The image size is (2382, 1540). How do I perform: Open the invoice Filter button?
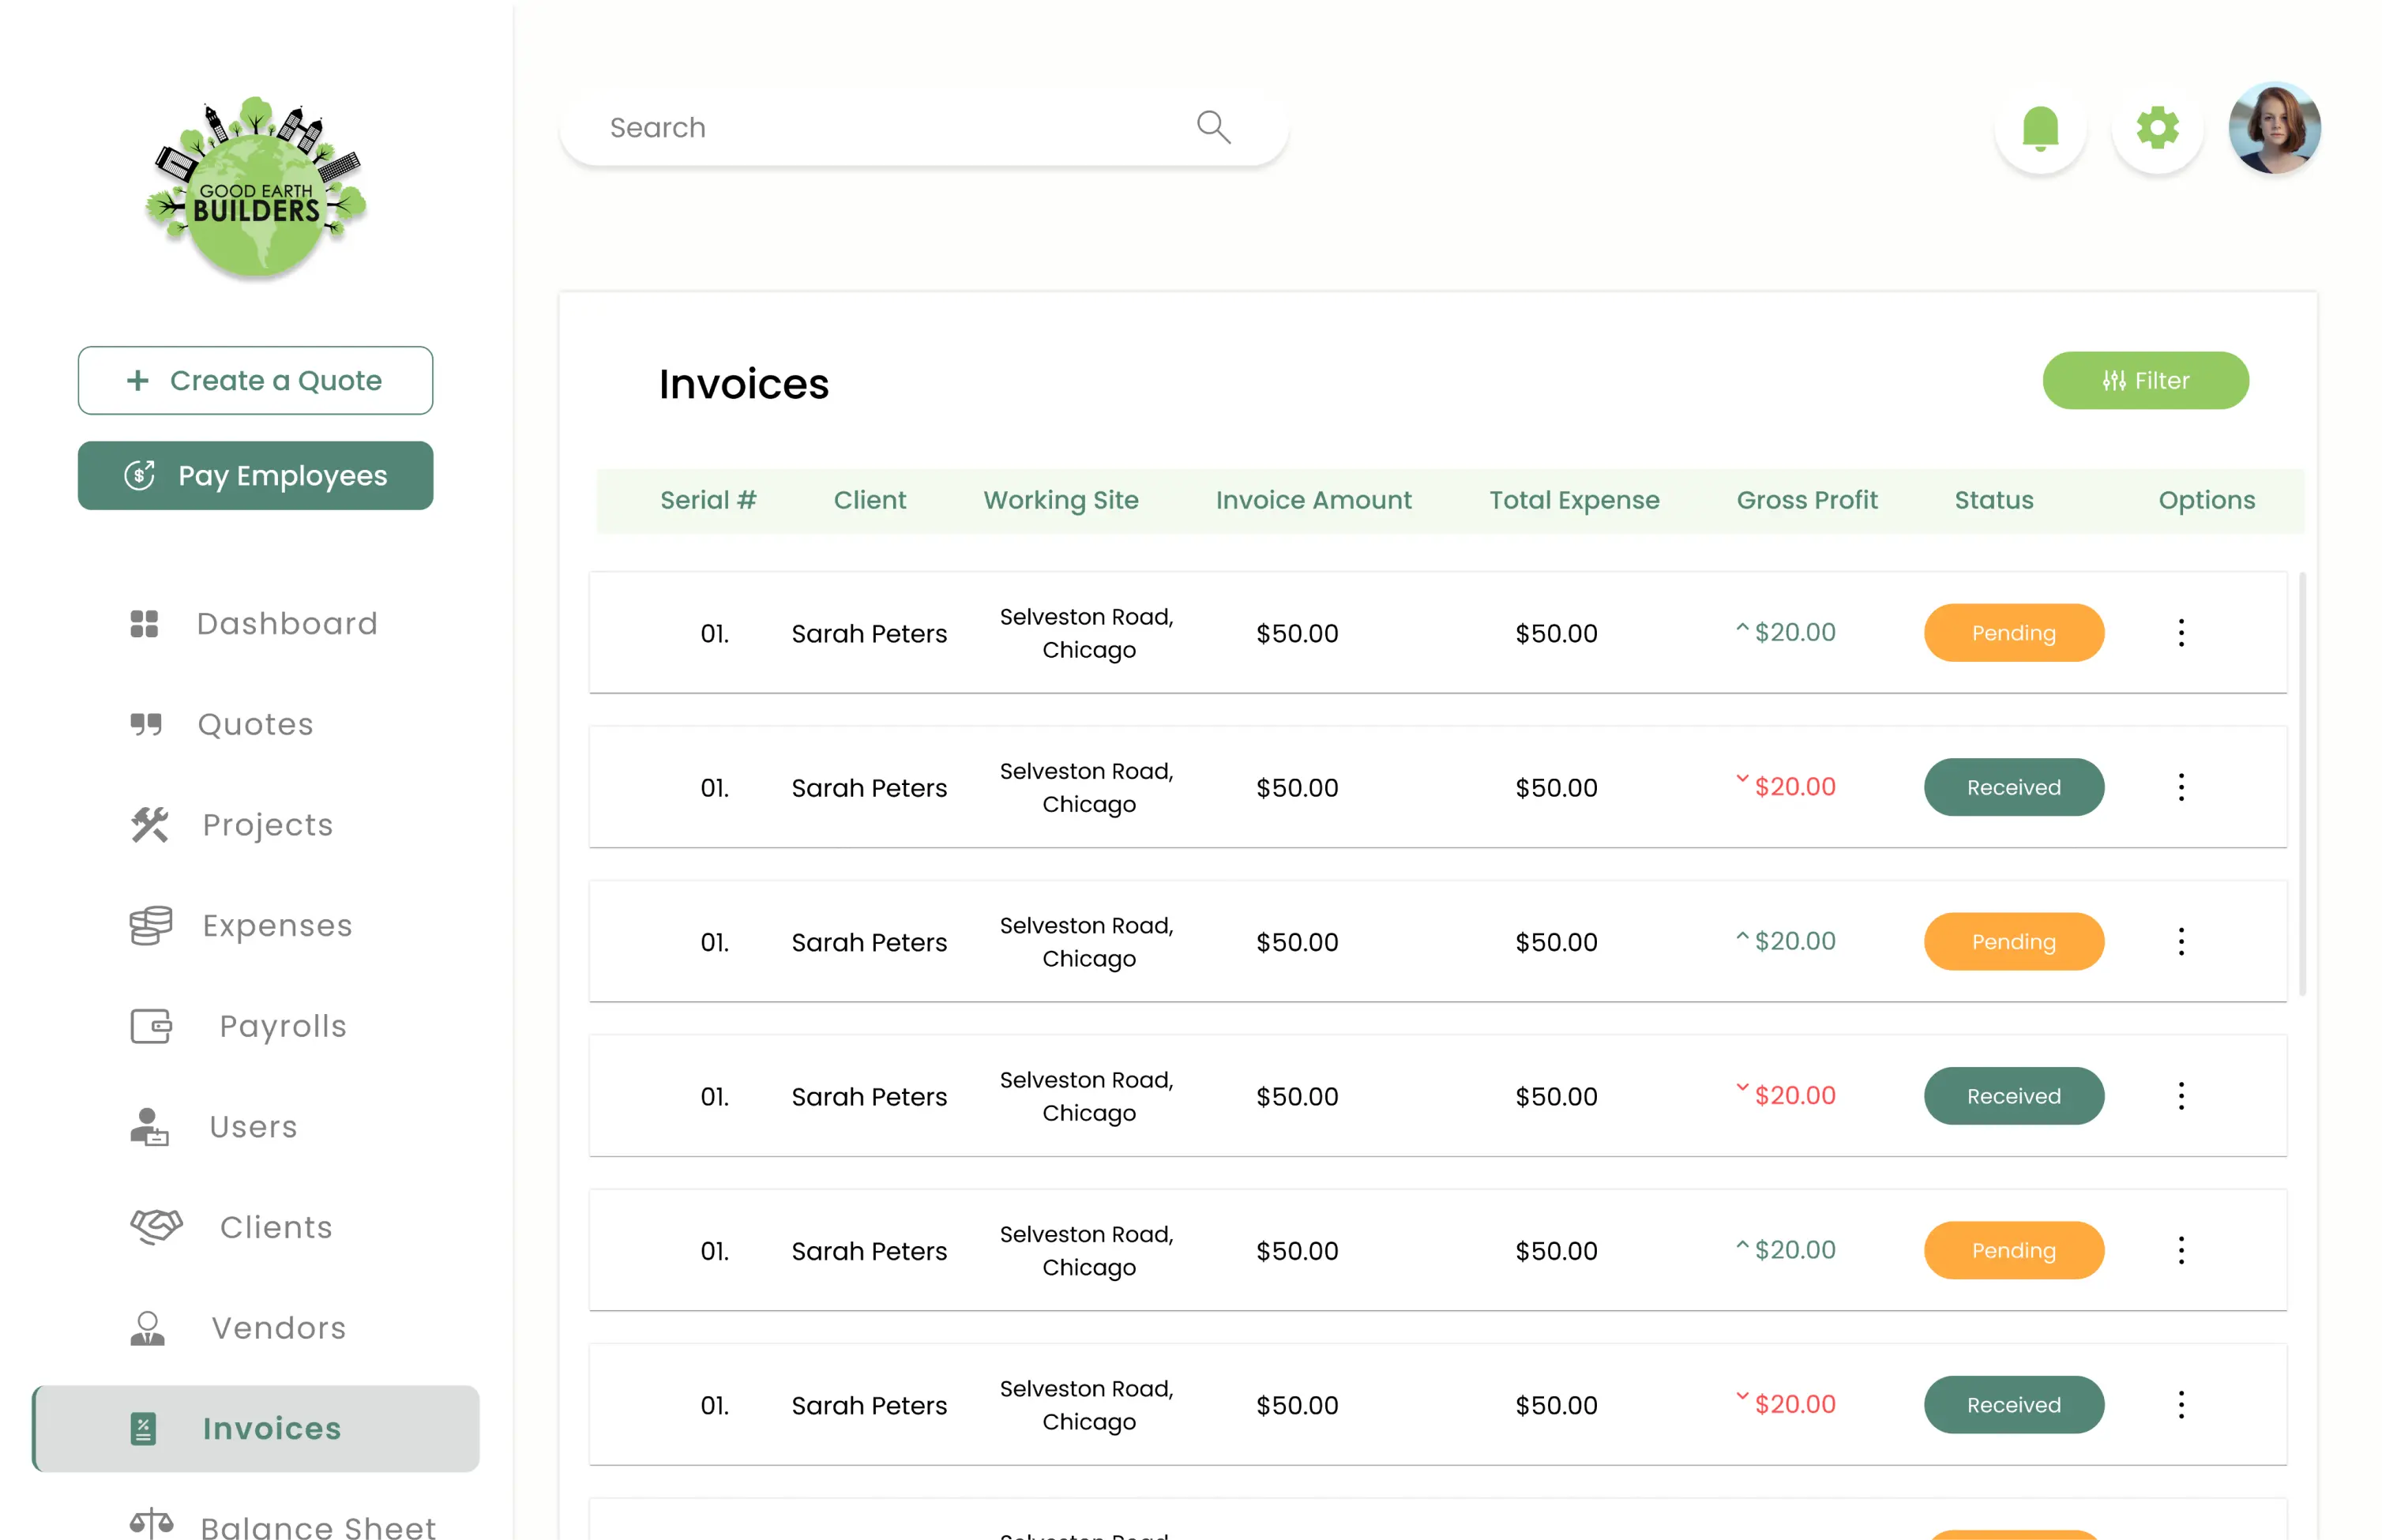click(2144, 381)
